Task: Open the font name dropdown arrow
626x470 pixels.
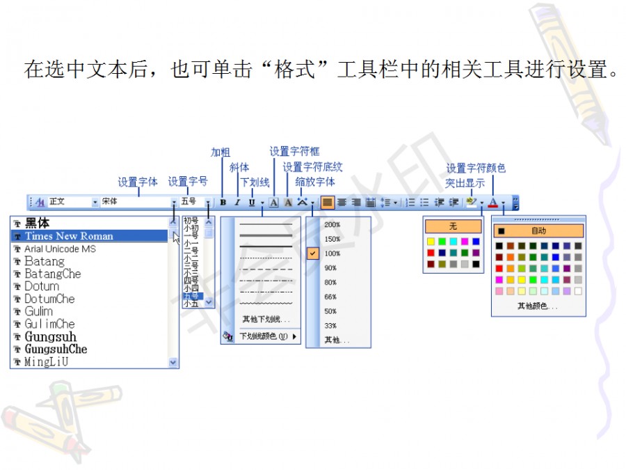Action: coord(174,203)
